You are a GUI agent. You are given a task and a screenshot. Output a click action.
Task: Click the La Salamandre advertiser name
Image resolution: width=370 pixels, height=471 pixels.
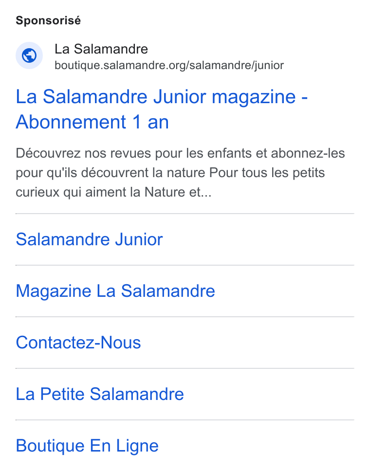[101, 49]
